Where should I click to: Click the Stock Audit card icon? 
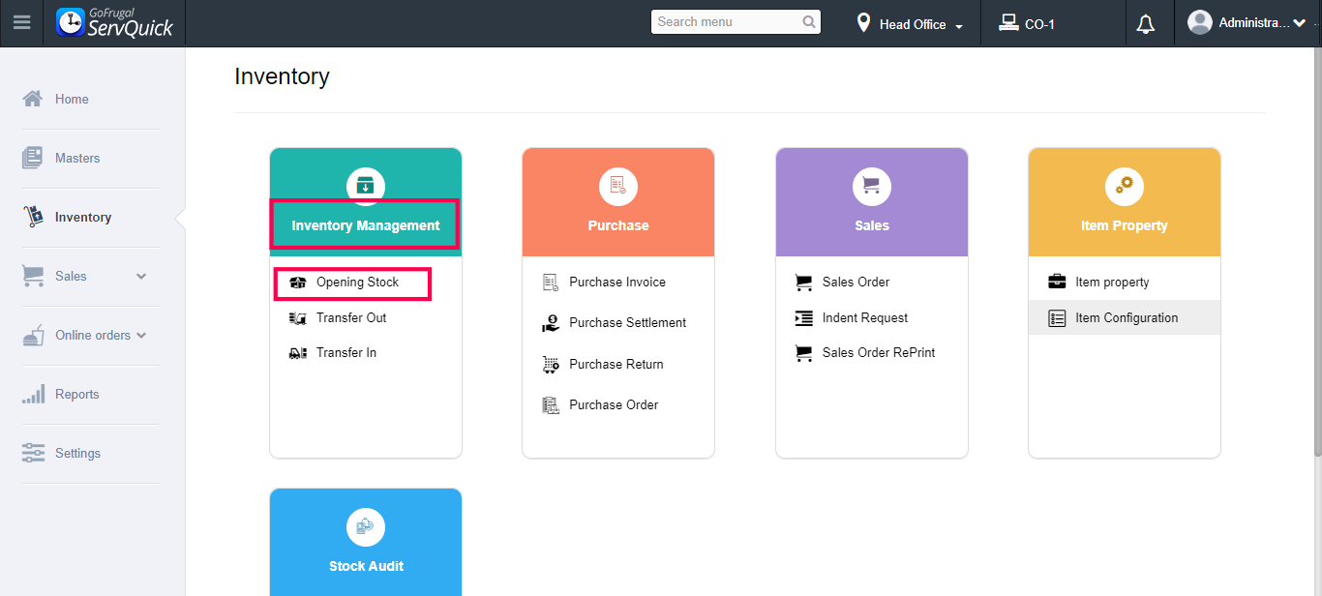[366, 526]
